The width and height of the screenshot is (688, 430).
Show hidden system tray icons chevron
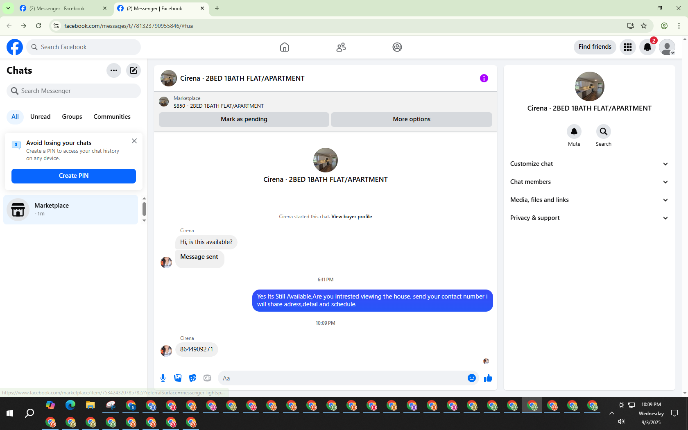pos(612,413)
